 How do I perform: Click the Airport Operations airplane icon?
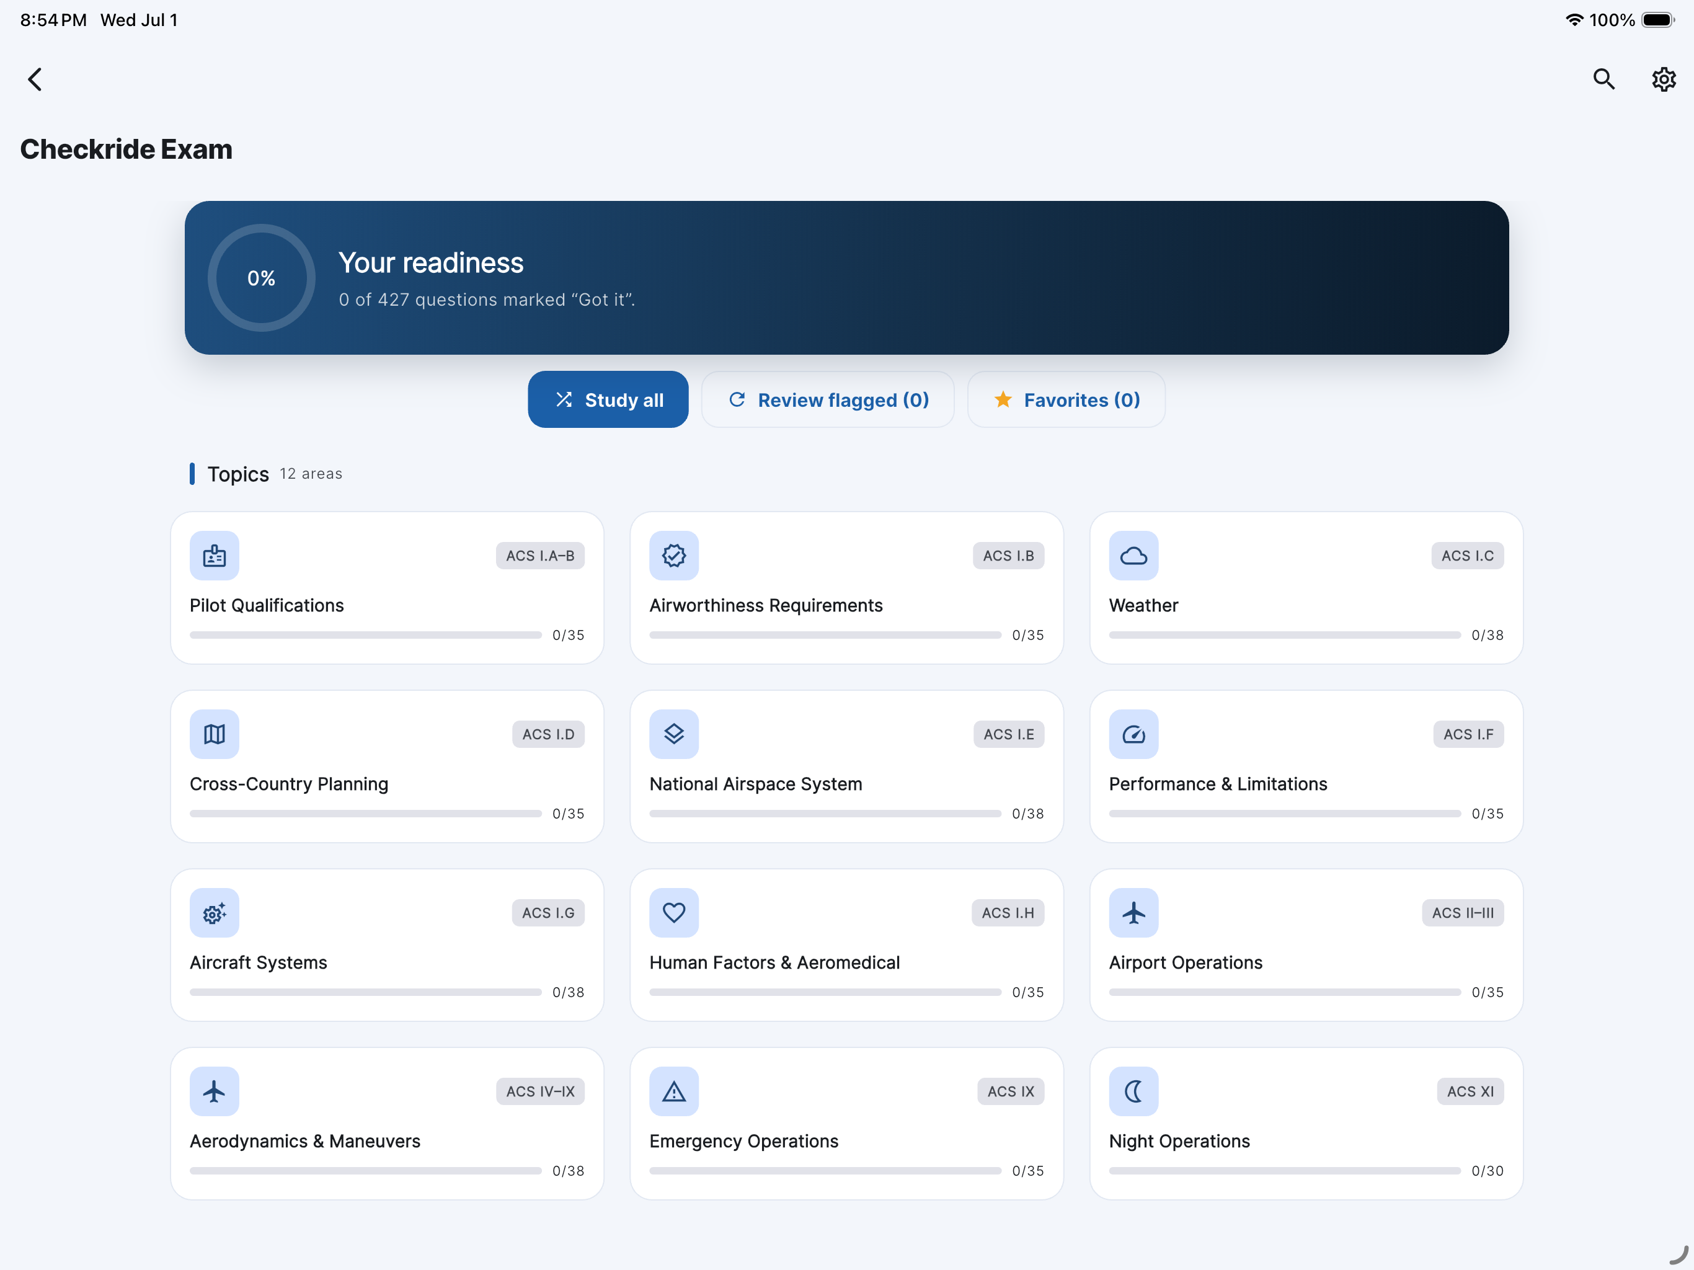point(1133,912)
